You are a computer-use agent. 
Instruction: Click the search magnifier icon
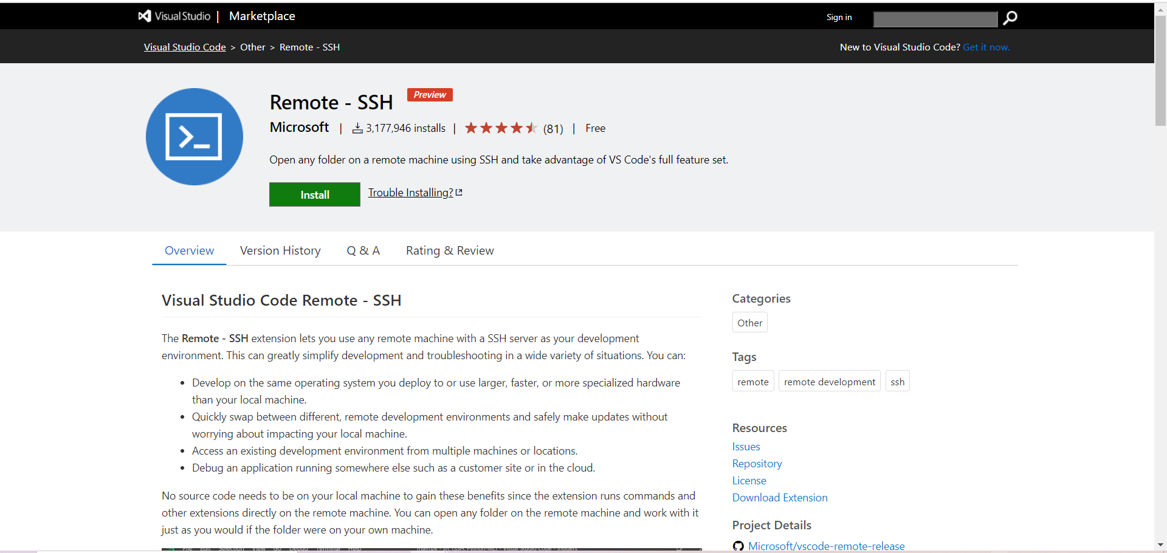click(1009, 19)
